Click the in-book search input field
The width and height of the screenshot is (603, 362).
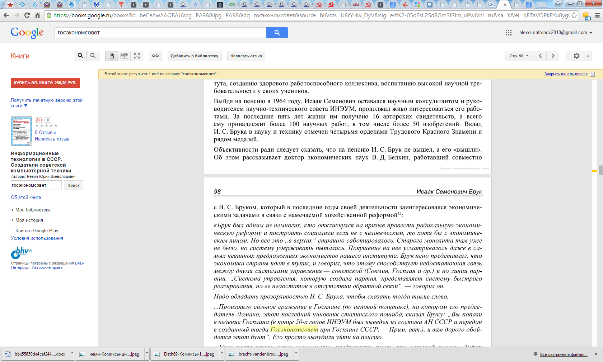point(36,185)
